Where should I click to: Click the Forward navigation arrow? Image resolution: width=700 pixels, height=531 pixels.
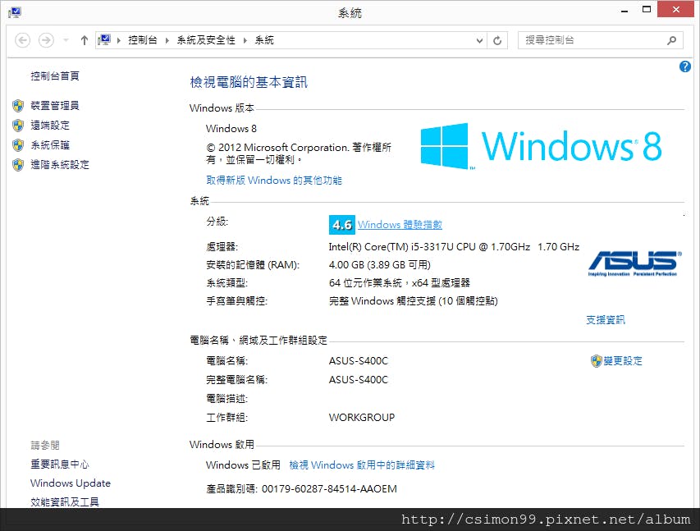point(46,41)
